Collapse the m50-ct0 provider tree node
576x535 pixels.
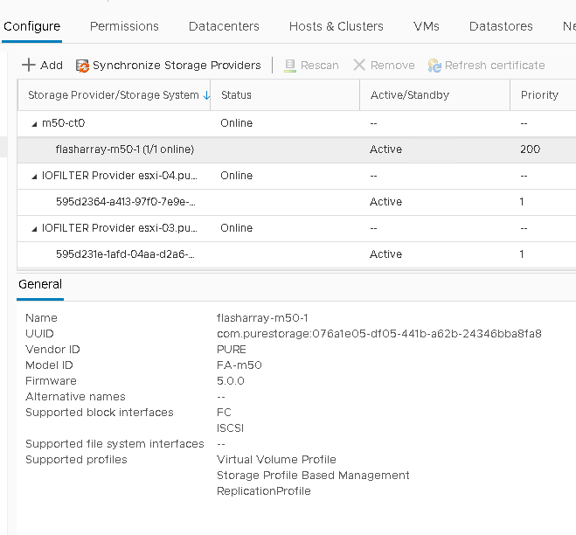pyautogui.click(x=34, y=123)
